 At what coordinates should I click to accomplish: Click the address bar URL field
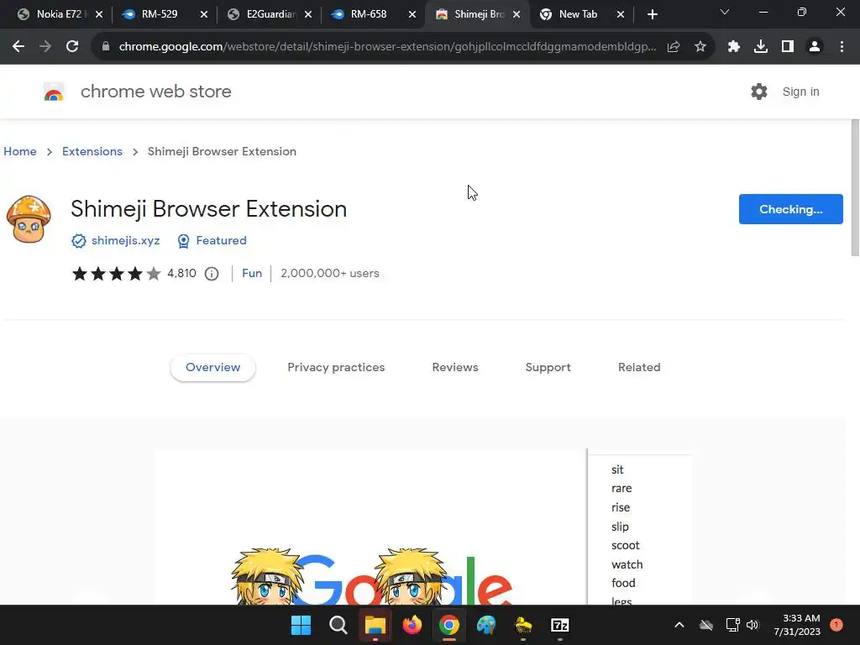pyautogui.click(x=386, y=47)
